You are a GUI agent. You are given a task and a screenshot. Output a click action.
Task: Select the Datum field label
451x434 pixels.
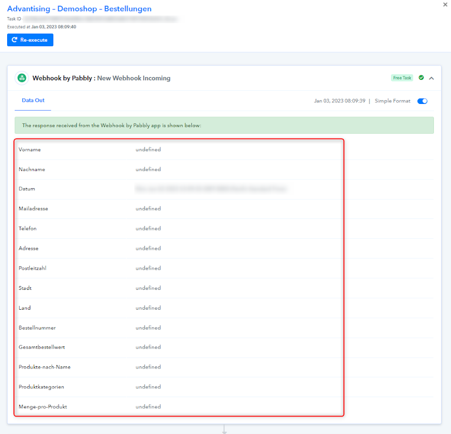point(27,189)
